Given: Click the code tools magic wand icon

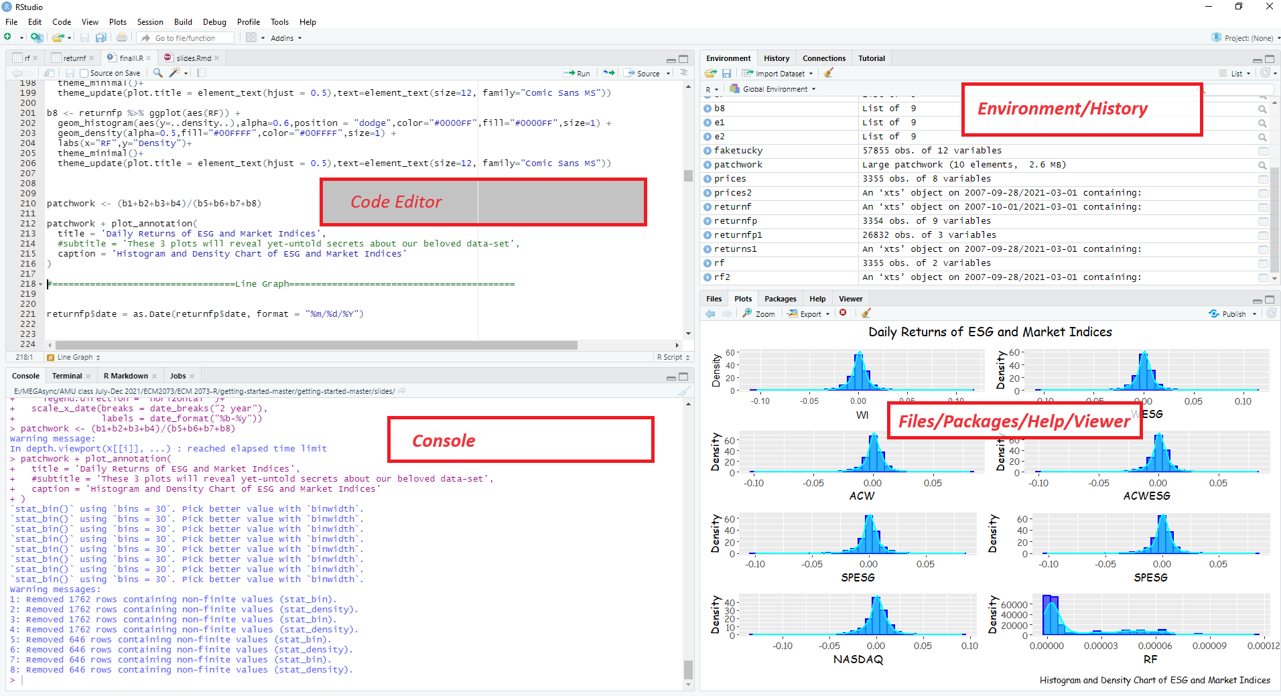Looking at the screenshot, I should click(x=176, y=73).
